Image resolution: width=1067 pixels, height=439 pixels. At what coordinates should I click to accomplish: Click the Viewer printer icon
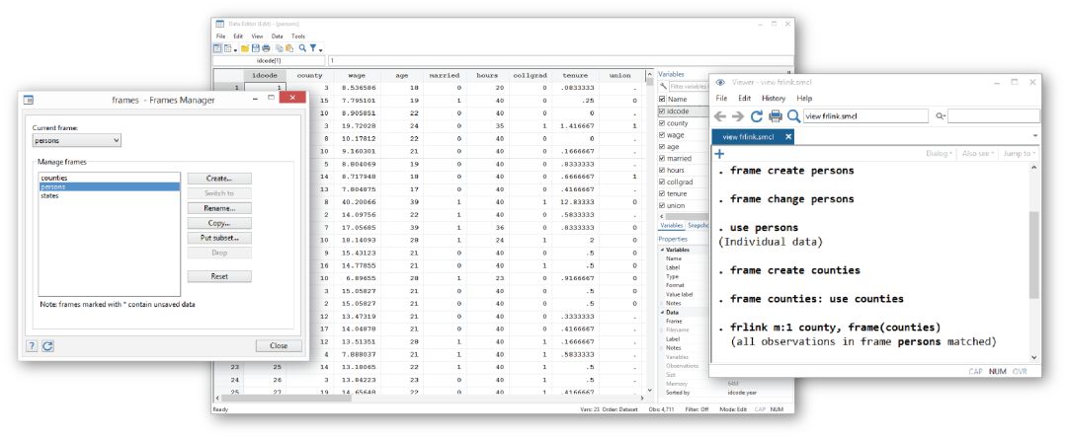pos(776,116)
